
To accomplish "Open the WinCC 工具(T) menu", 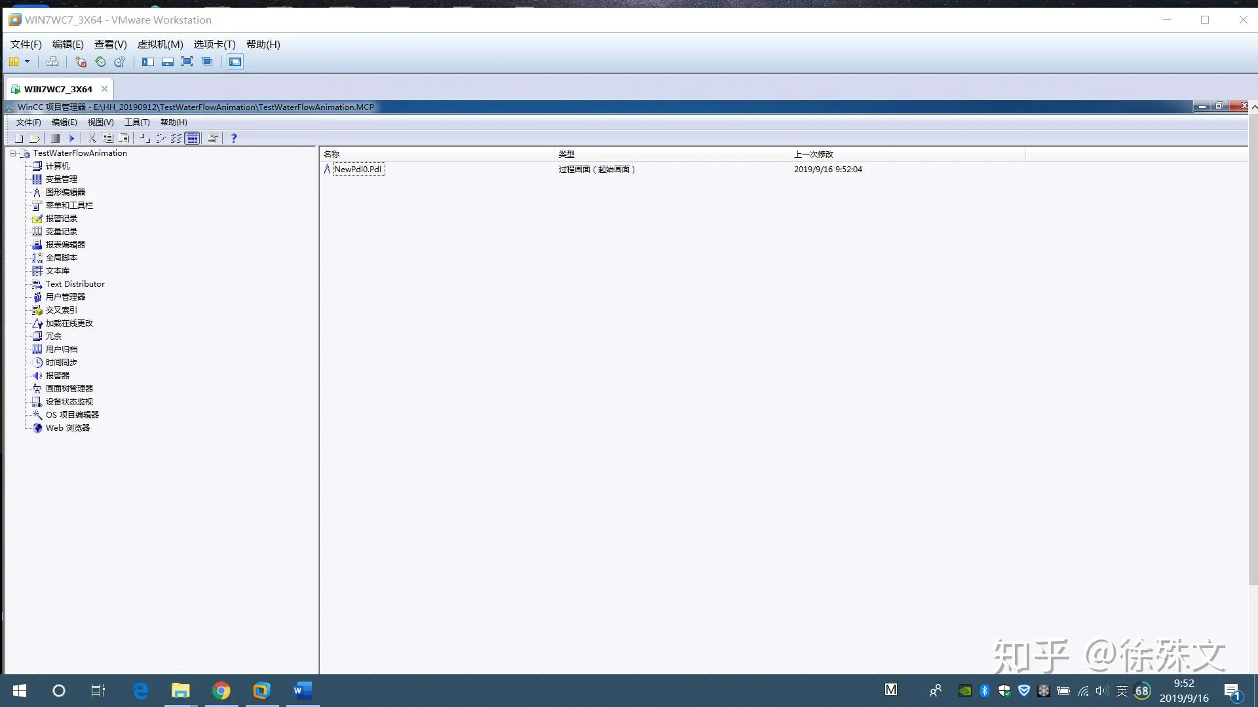I will click(x=137, y=122).
